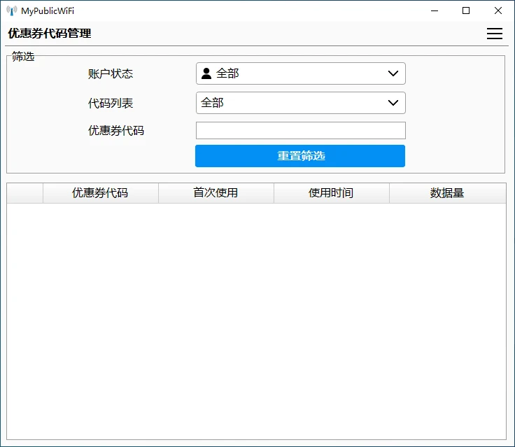This screenshot has height=447, width=515.
Task: Click the user silhouette icon in 账户状态 box
Action: click(x=206, y=73)
